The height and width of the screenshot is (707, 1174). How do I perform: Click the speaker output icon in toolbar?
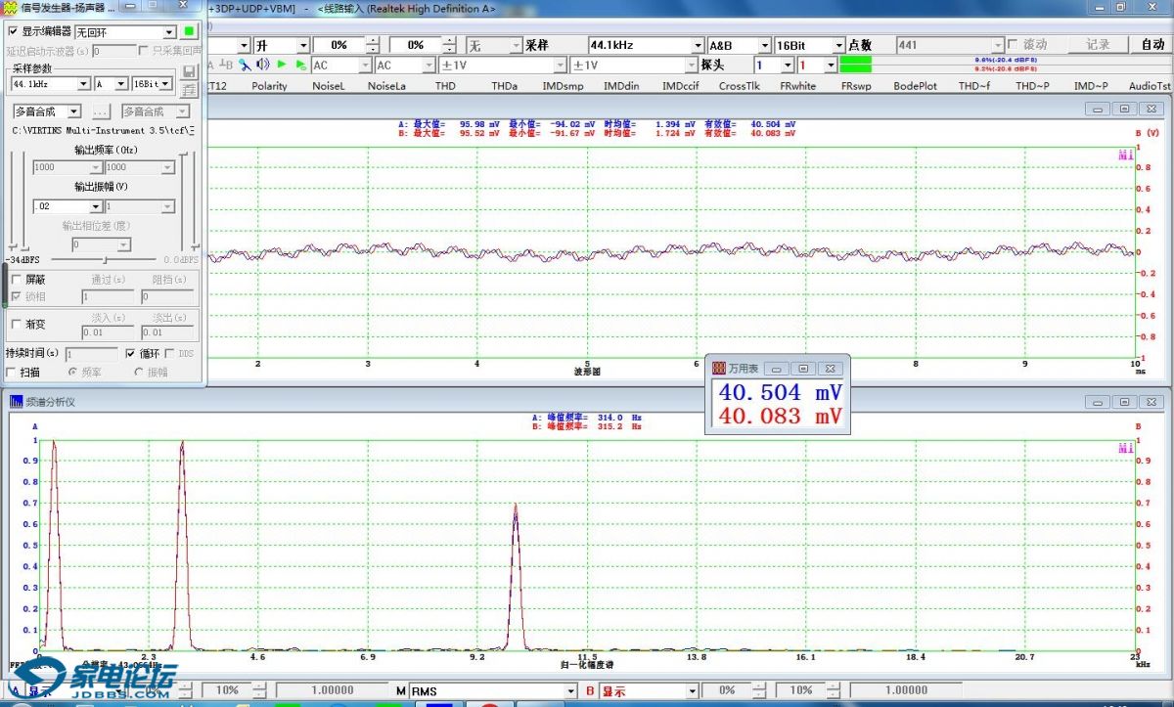pyautogui.click(x=262, y=65)
